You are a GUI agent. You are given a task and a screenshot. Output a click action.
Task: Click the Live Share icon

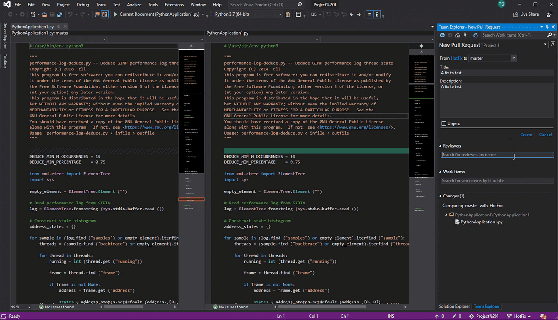tap(515, 14)
